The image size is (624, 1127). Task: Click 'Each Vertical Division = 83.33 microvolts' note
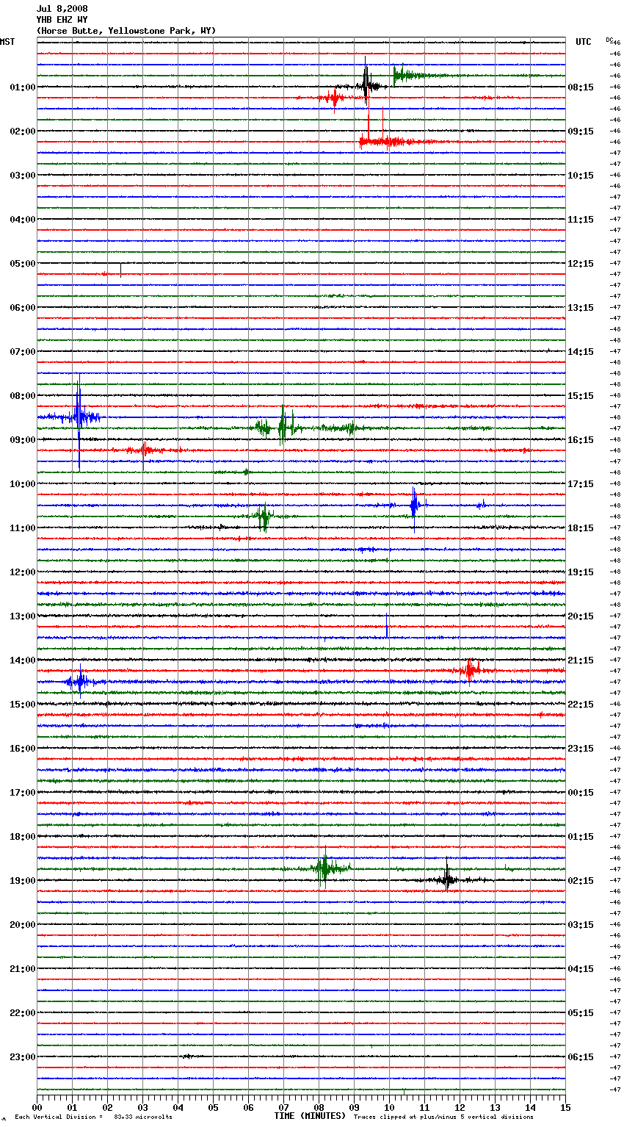point(93,1117)
